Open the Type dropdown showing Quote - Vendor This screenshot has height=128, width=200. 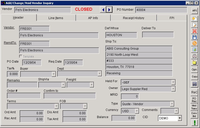click(x=172, y=104)
